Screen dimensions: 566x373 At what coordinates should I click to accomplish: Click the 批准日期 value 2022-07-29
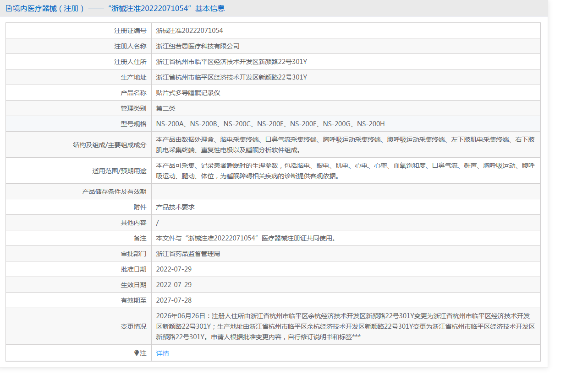coord(174,269)
